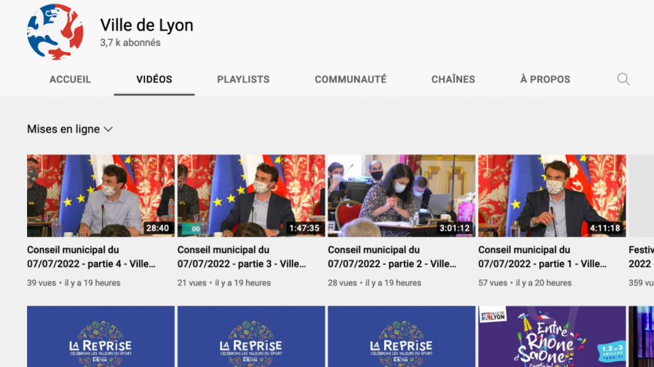
Task: Click the Conseil municipal partie 4 title link
Action: tap(91, 257)
